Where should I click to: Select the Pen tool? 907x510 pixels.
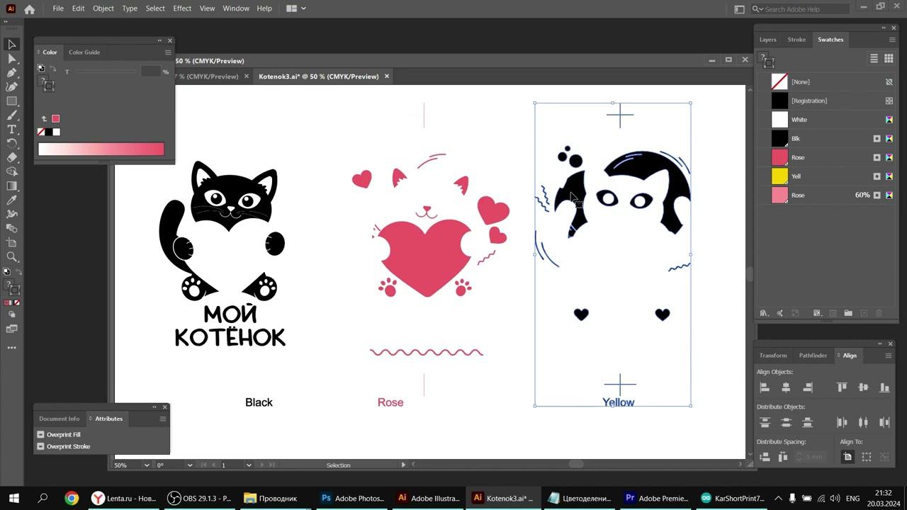tap(12, 73)
